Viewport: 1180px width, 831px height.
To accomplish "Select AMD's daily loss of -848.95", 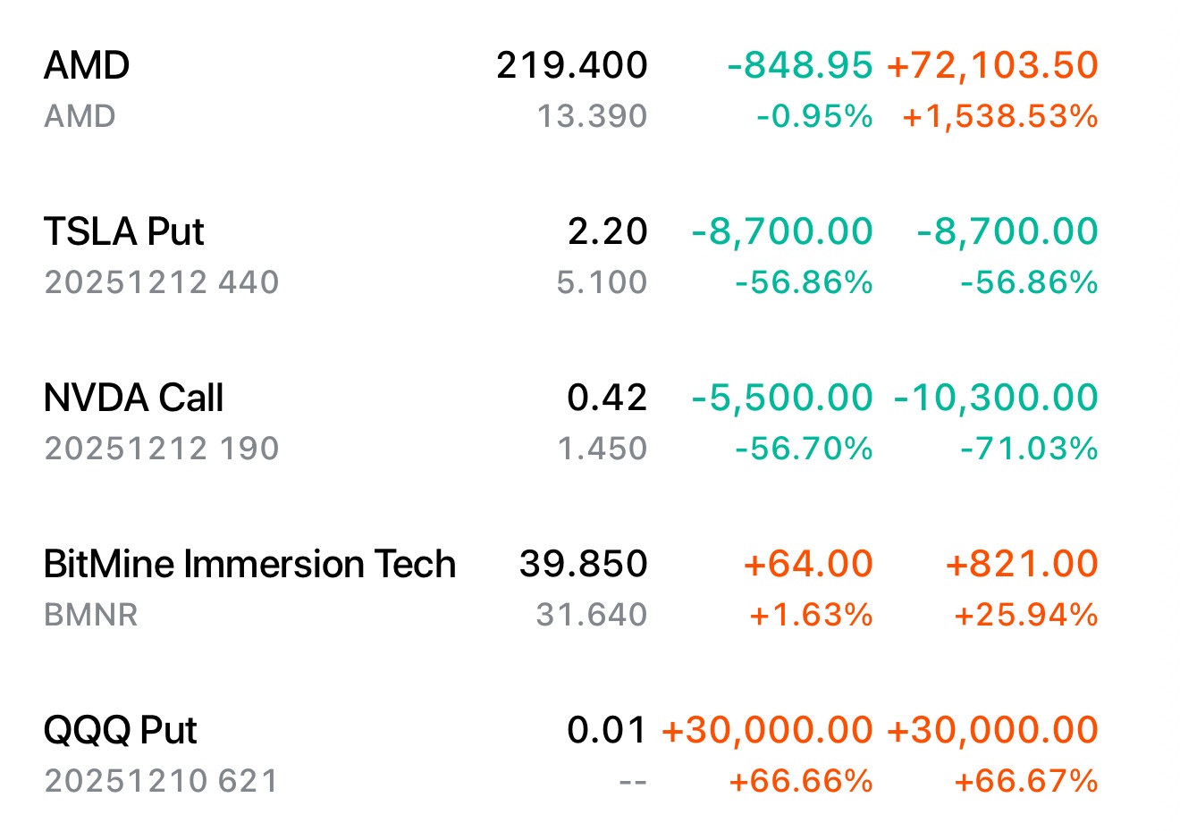I will (799, 65).
